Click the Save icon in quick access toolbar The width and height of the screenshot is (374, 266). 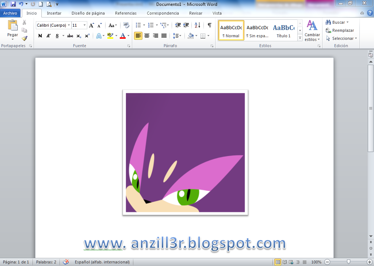point(13,4)
